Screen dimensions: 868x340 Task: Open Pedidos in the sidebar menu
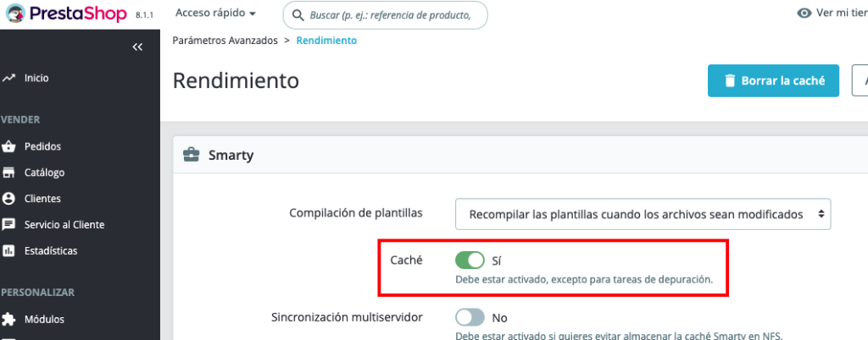point(42,146)
